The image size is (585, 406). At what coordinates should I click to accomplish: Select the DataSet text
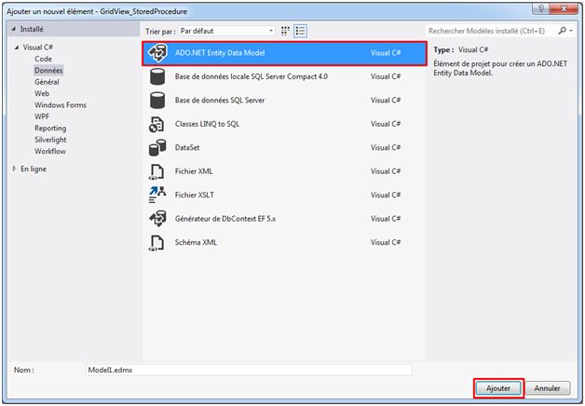click(187, 148)
